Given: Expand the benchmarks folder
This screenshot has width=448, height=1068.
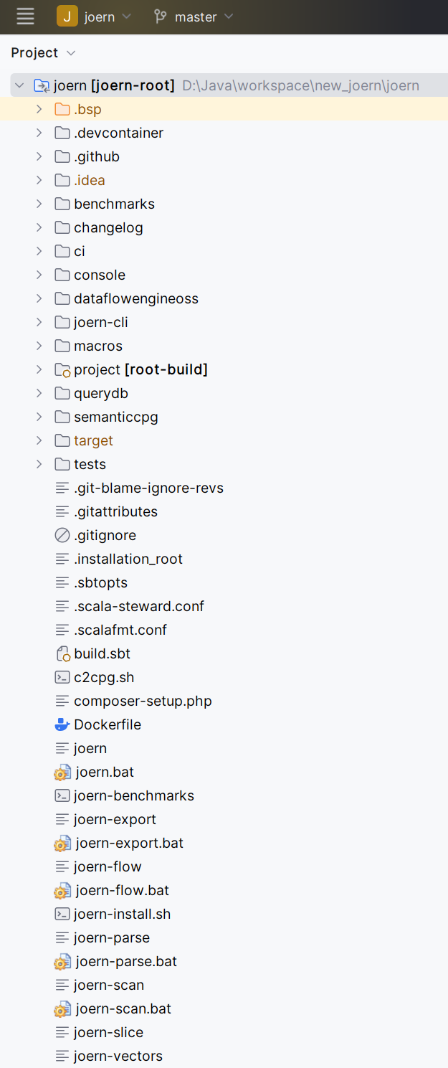Looking at the screenshot, I should tap(39, 204).
